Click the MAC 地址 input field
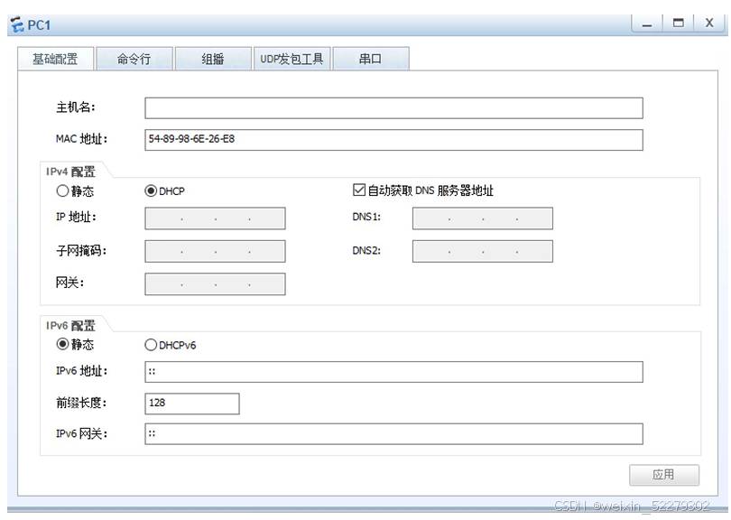The image size is (731, 520). pos(394,140)
